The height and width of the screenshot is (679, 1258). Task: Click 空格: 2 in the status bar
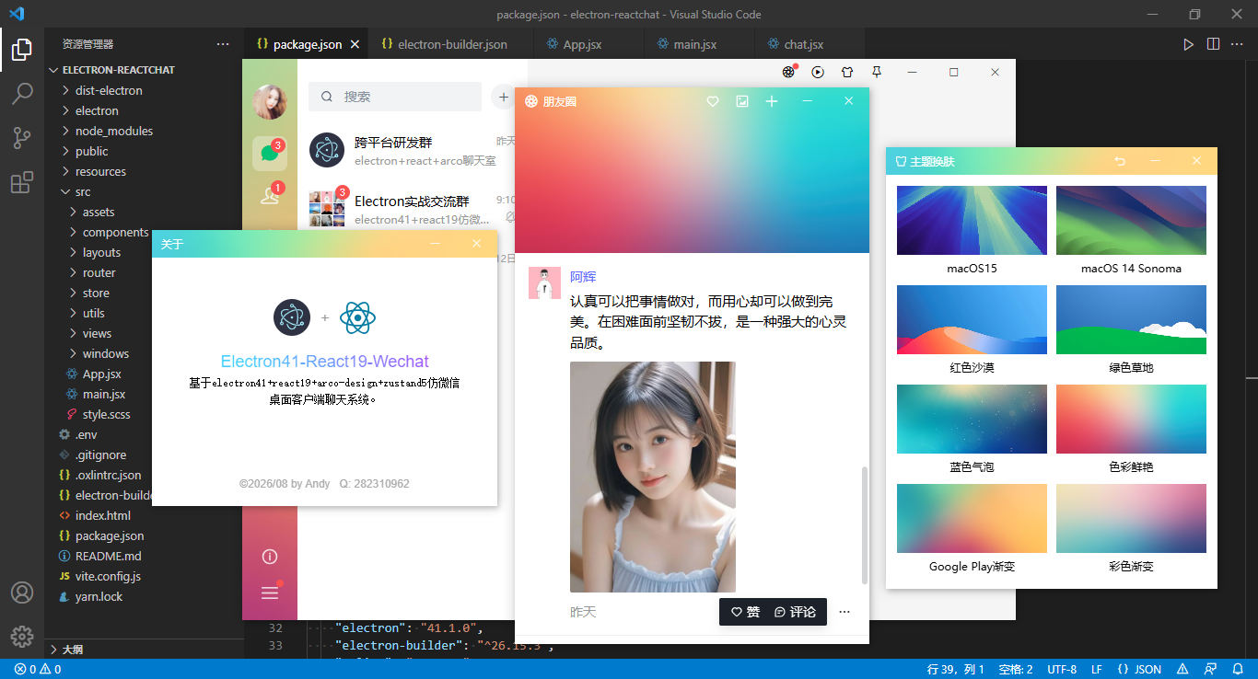coord(1014,669)
